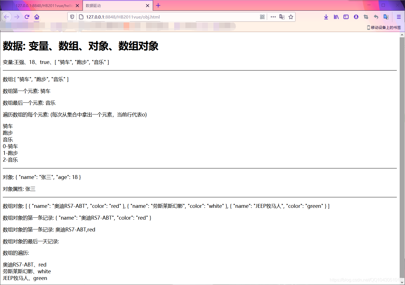
Task: Click the row 奥迪RS7-ABT、red
Action: tap(25, 265)
